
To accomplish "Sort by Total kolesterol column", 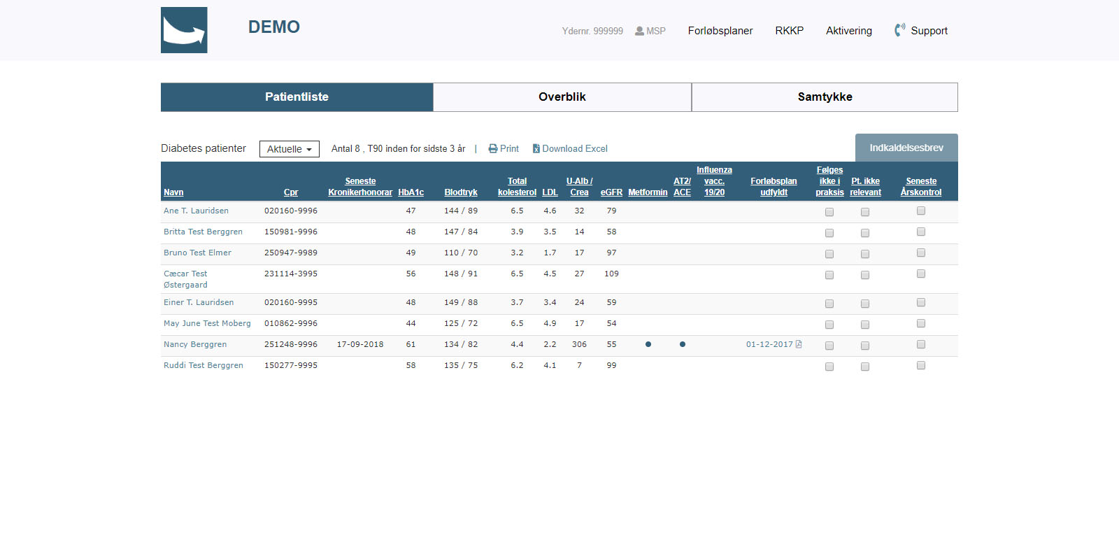I will (x=517, y=187).
